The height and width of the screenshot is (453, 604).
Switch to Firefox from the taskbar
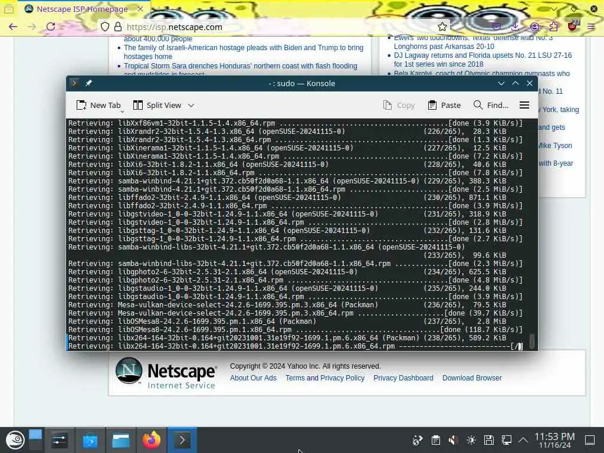pos(151,440)
